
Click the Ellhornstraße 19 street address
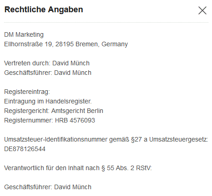tap(28, 44)
